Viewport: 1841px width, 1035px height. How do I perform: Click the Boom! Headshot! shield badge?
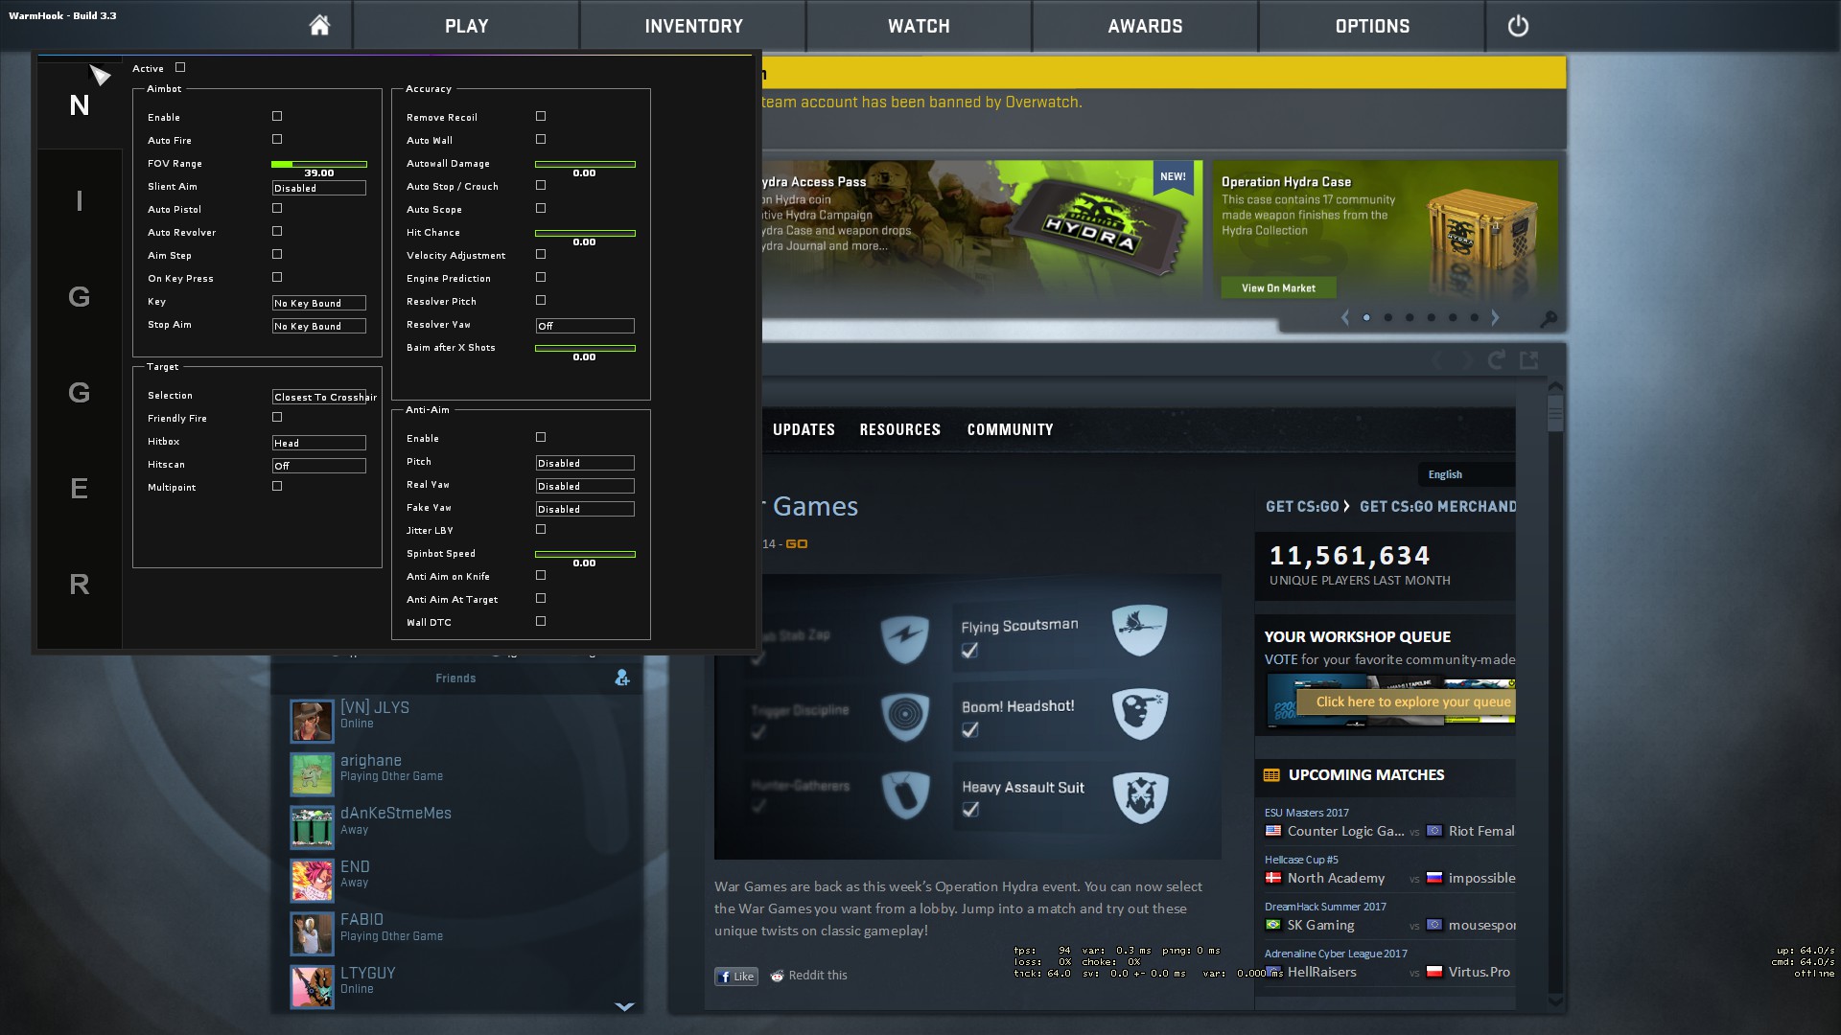coord(1139,713)
